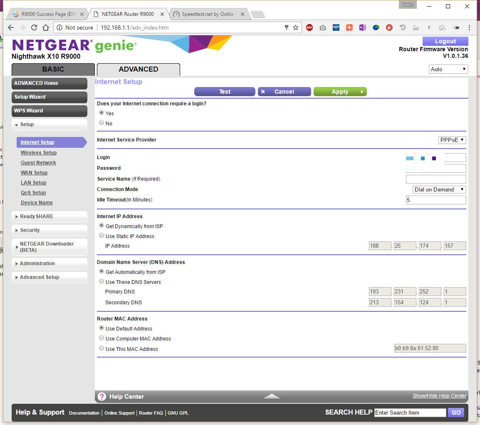Screen dimensions: 480x425
Task: Close the R9000 Success Page tab
Action: coord(82,14)
